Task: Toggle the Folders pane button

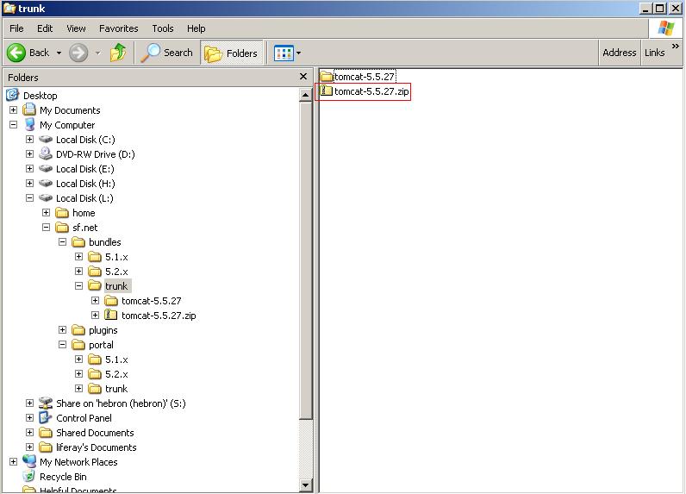Action: 231,53
